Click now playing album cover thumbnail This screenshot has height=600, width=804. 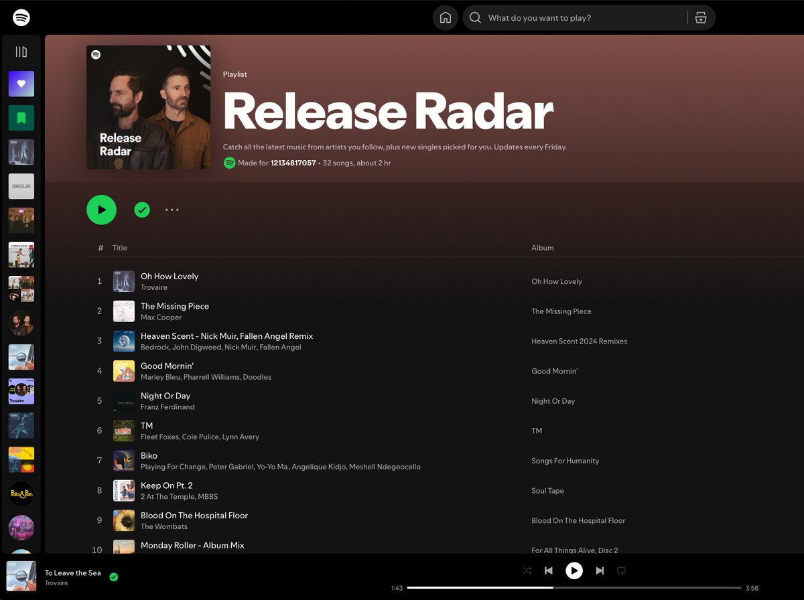tap(21, 576)
